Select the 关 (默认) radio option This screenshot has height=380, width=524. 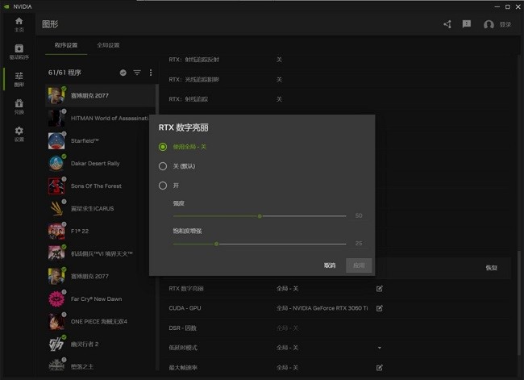[163, 166]
